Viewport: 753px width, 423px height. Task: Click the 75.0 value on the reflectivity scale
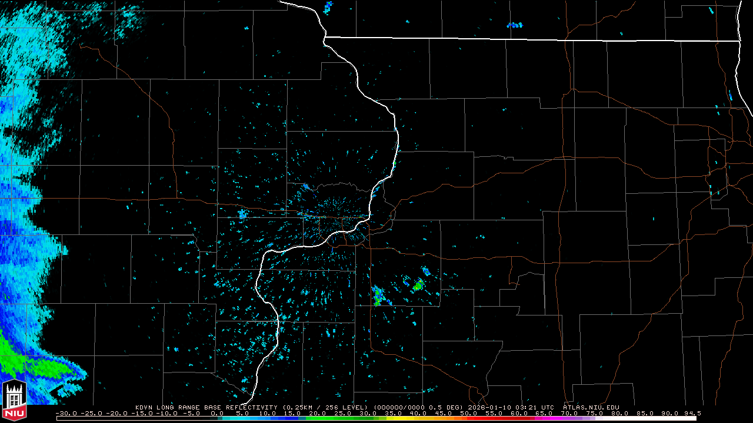pyautogui.click(x=594, y=413)
